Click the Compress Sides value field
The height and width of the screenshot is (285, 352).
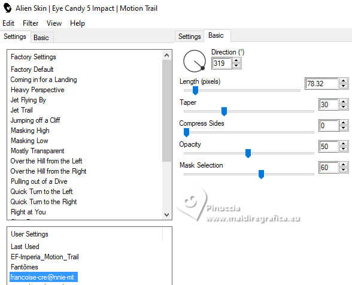pos(329,126)
